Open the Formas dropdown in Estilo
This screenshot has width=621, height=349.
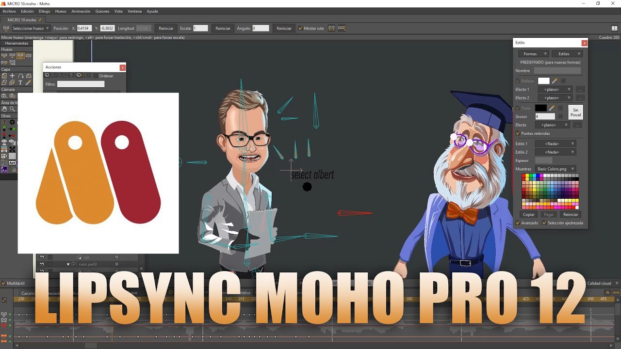pyautogui.click(x=534, y=54)
